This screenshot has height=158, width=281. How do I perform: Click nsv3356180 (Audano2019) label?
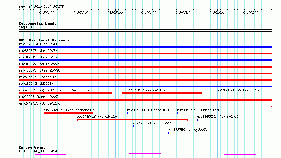coord(149,110)
